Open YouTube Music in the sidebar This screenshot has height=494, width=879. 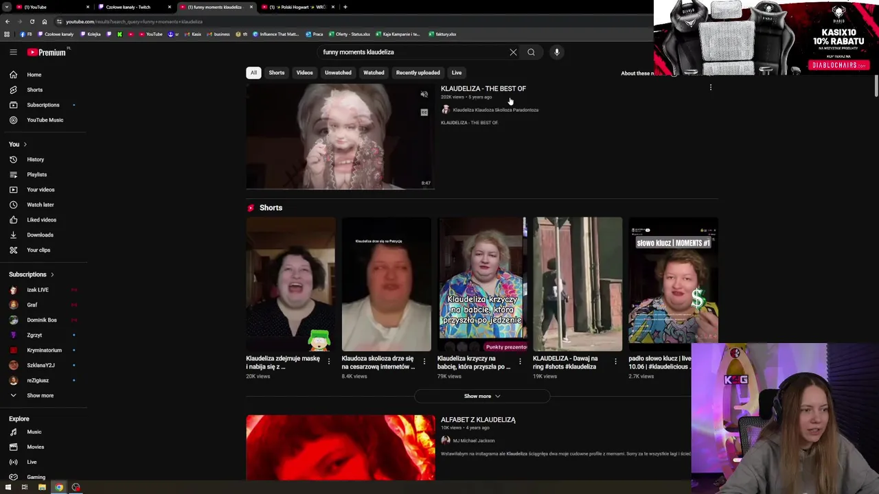coord(44,120)
